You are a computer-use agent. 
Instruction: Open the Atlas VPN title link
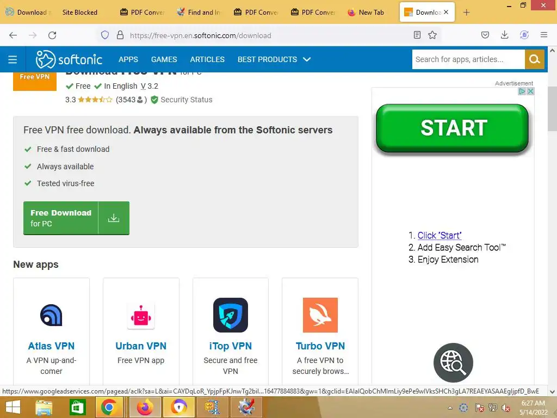pyautogui.click(x=51, y=346)
